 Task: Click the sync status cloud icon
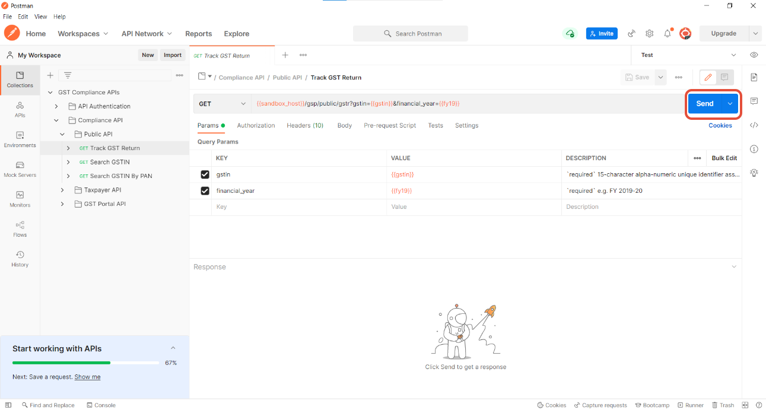click(570, 33)
